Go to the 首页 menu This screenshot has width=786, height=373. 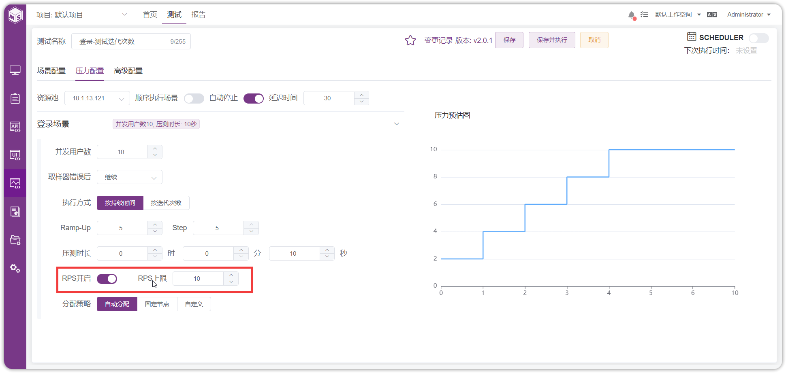(150, 15)
